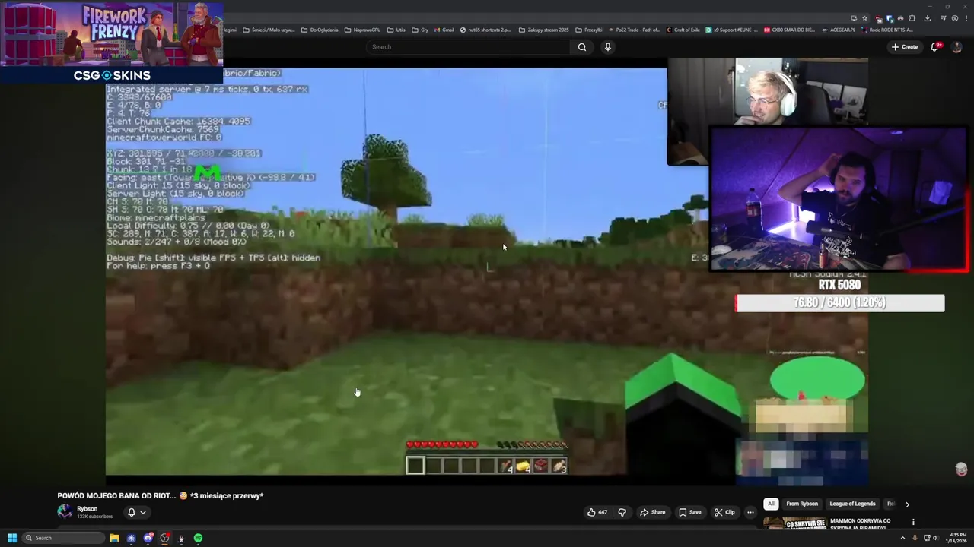
Task: Open the Chrome media control icon
Action: pos(944,18)
